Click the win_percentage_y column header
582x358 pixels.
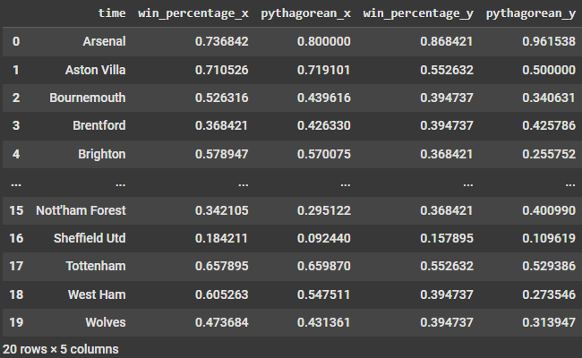coord(418,13)
